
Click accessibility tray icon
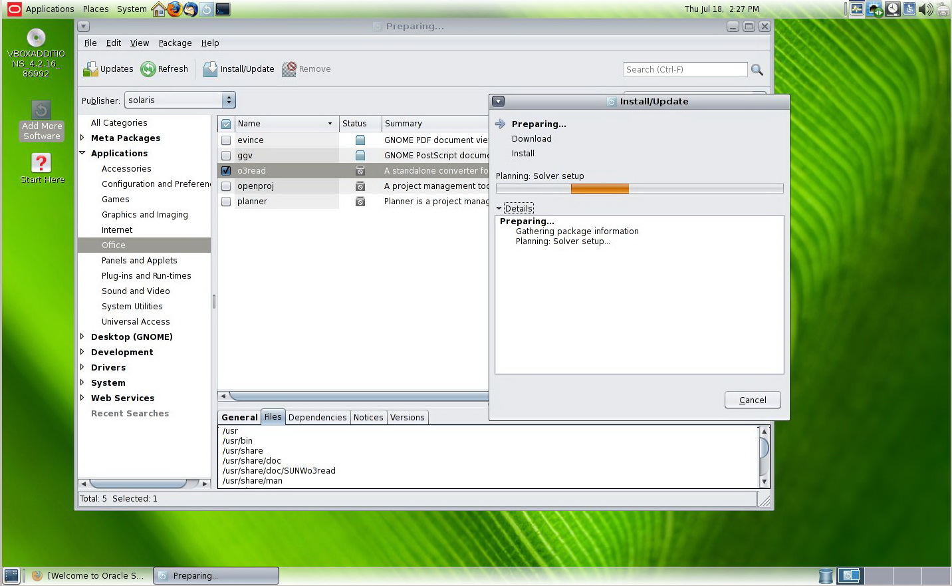[x=909, y=9]
